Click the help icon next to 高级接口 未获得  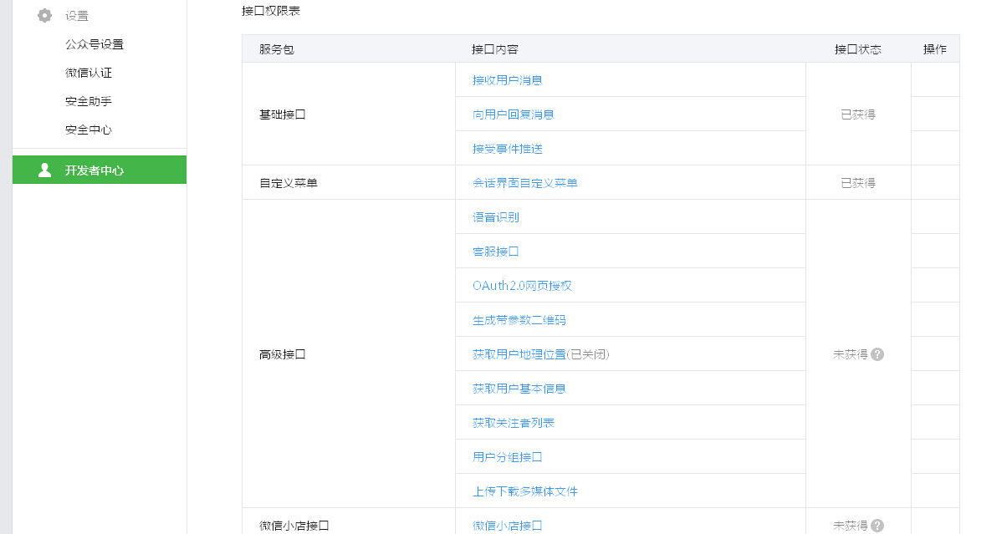point(877,354)
